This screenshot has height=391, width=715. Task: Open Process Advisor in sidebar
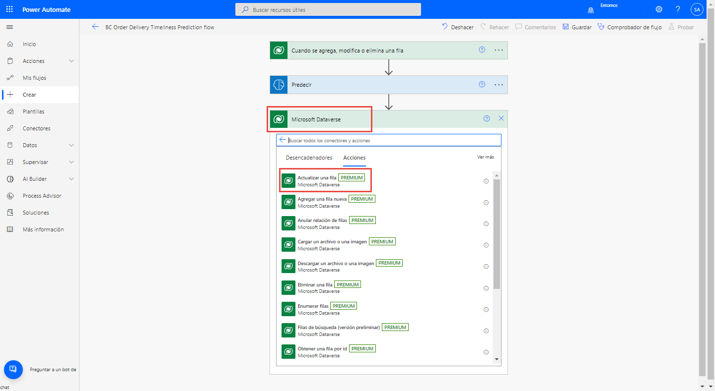click(x=39, y=196)
